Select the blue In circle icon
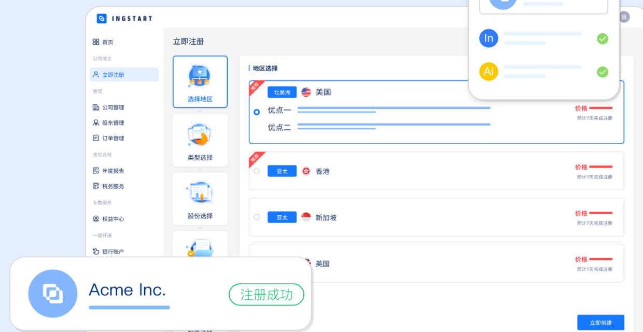The height and width of the screenshot is (332, 643). (488, 38)
